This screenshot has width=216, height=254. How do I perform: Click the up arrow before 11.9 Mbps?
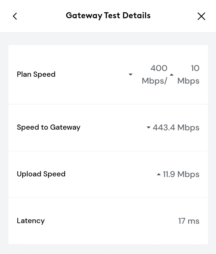159,174
